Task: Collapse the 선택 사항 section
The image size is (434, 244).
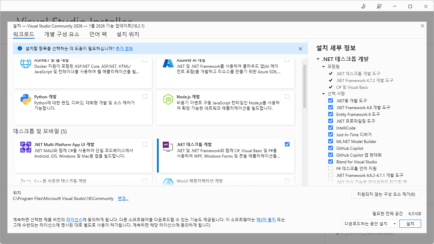Action: pos(323,94)
